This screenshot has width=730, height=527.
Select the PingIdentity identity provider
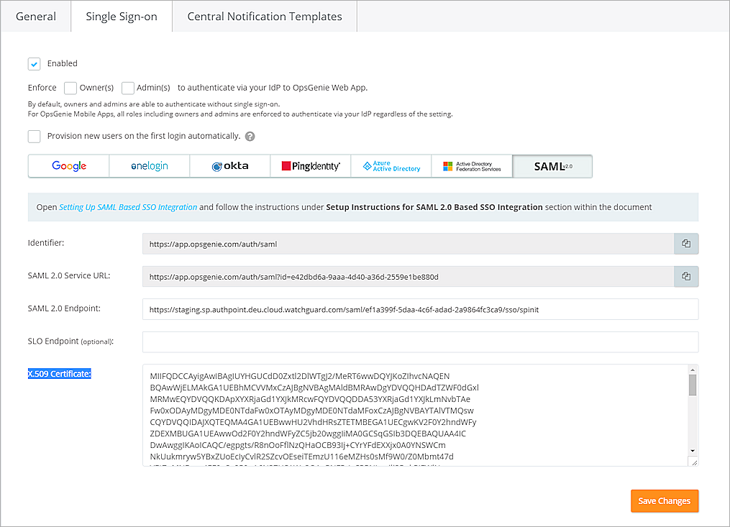point(310,166)
